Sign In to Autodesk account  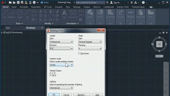(x=115, y=2)
